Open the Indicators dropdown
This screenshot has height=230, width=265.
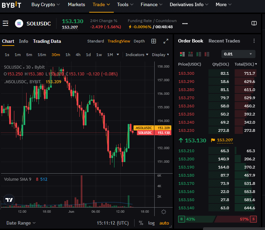click(x=137, y=55)
